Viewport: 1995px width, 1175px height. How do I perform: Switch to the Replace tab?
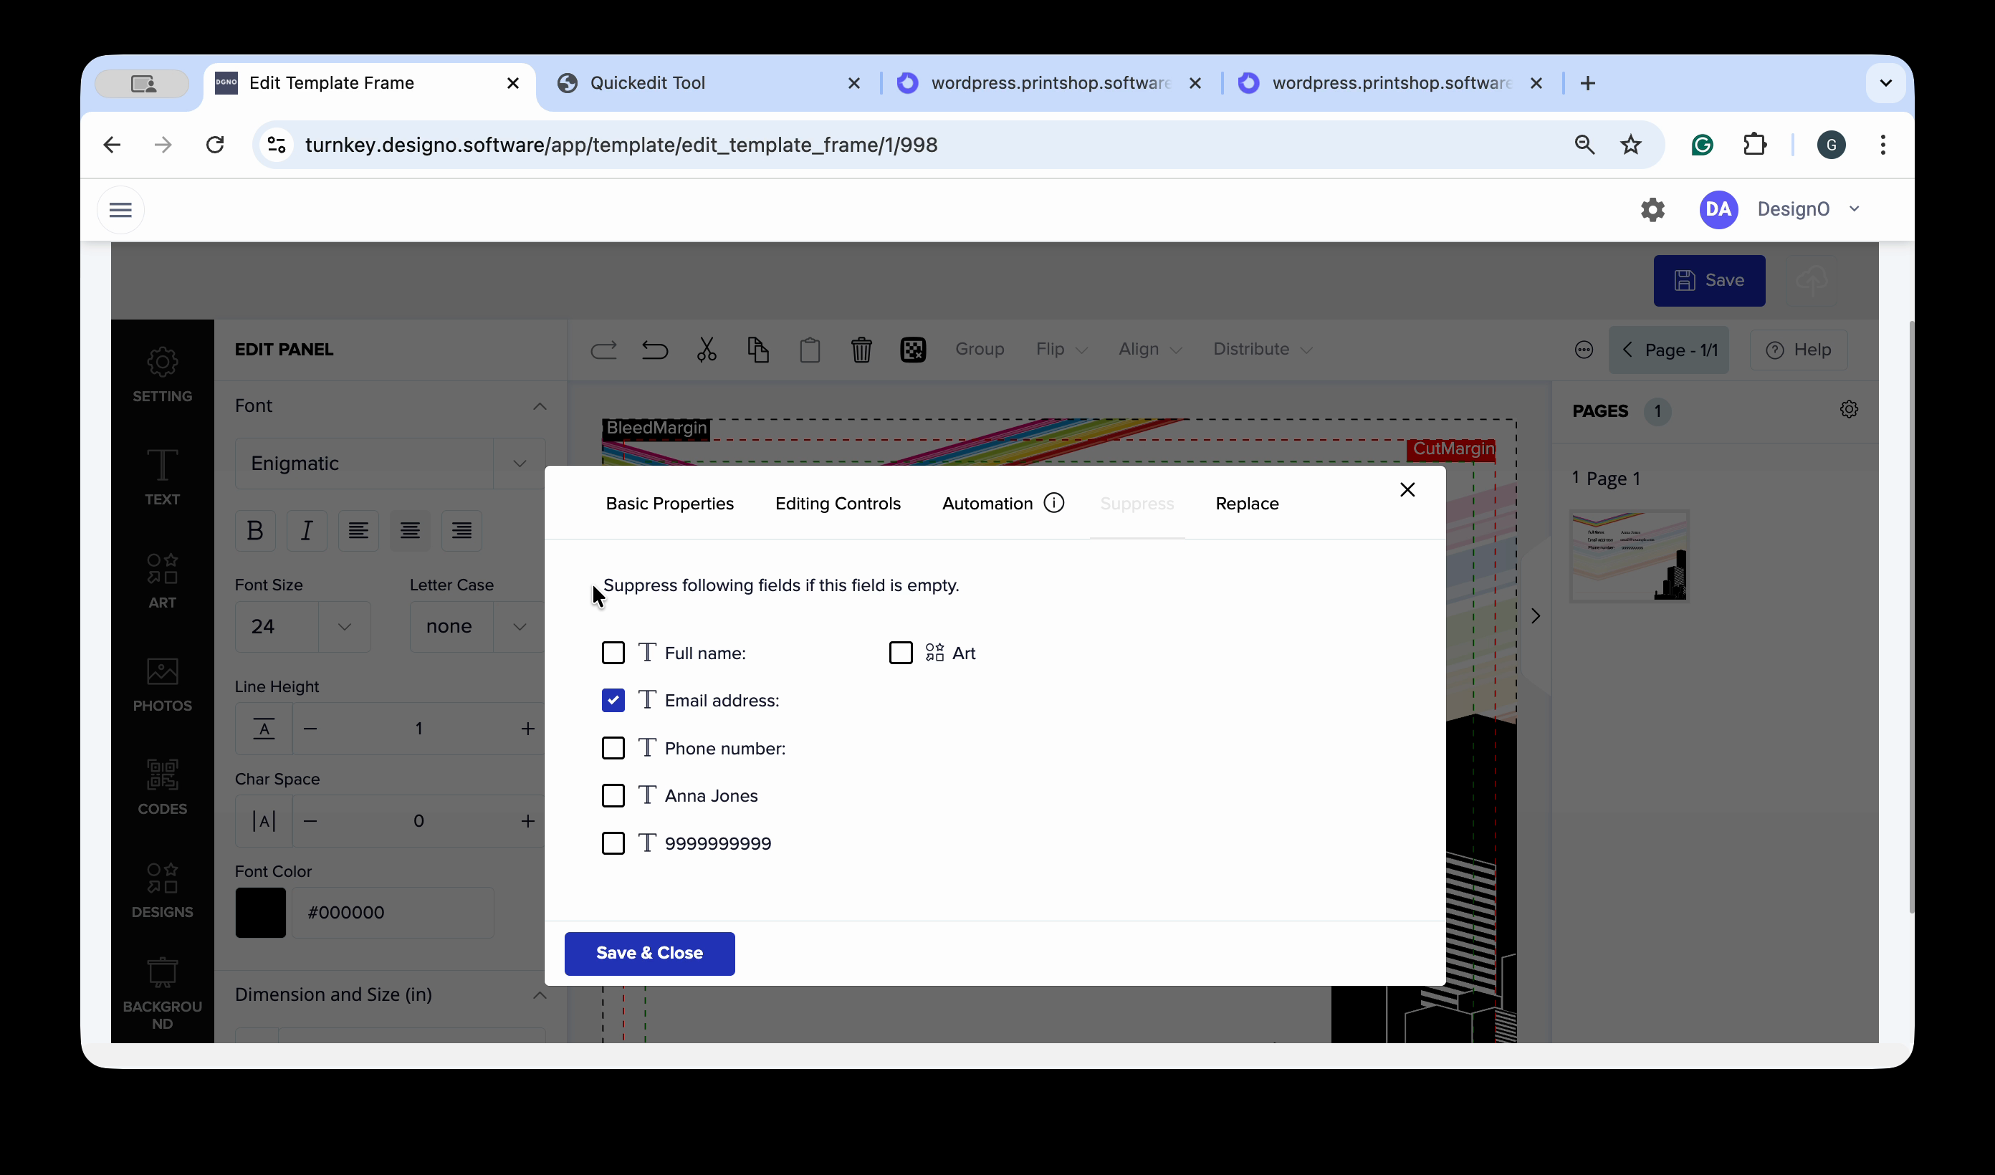click(1246, 504)
